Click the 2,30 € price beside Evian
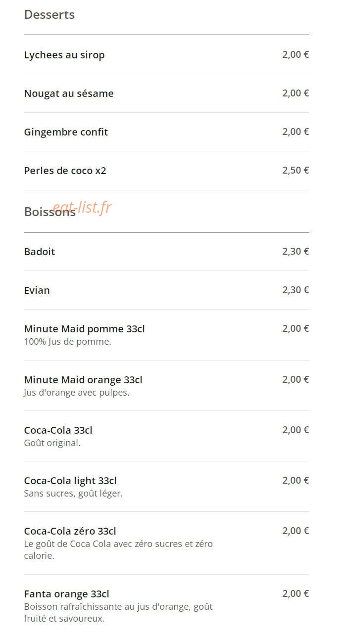This screenshot has width=343, height=635. 295,290
